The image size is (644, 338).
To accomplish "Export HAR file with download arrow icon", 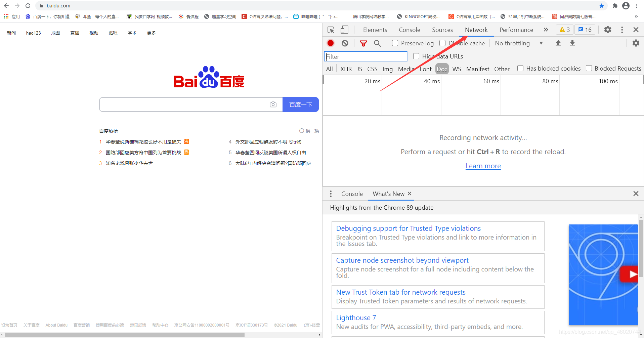I will click(x=572, y=43).
